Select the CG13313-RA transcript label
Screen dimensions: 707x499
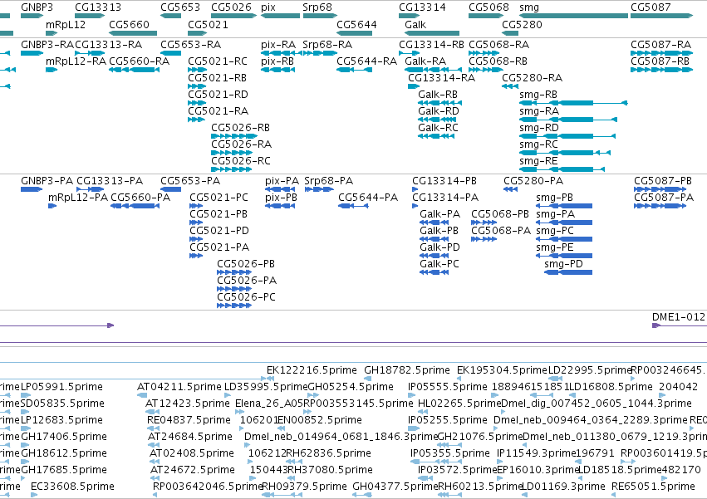pyautogui.click(x=109, y=45)
